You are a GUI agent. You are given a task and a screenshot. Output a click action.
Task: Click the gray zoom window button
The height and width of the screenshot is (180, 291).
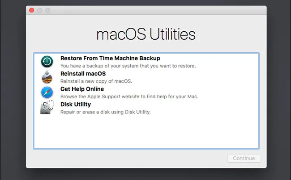pyautogui.click(x=47, y=10)
